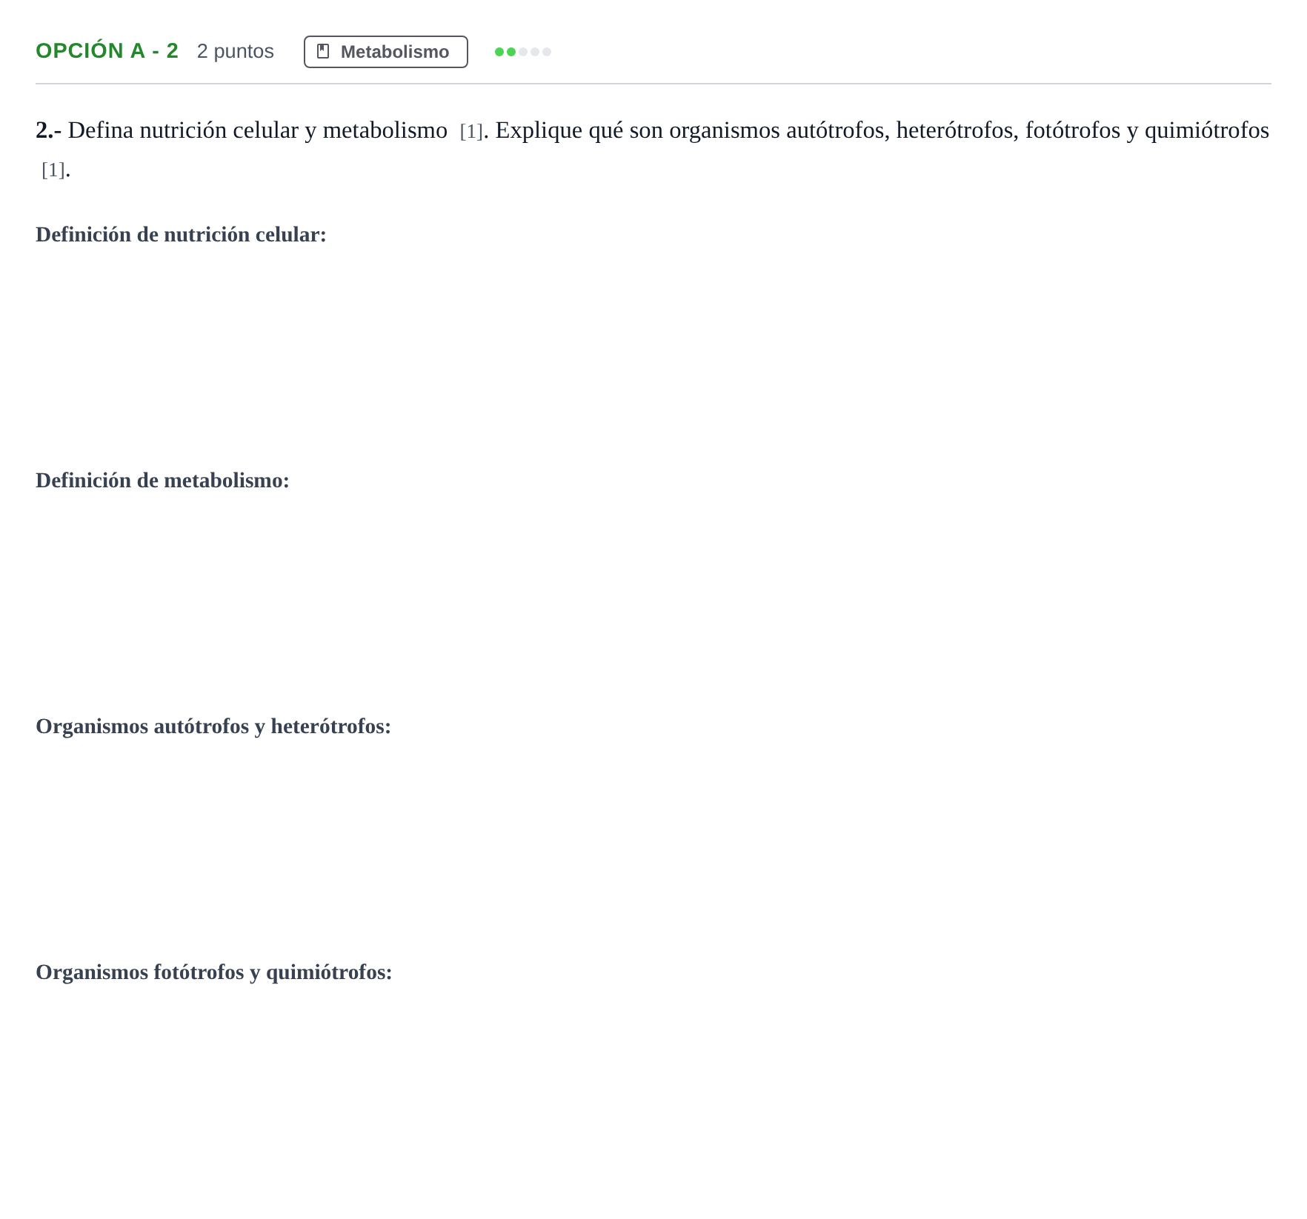Select 'Definición de nutrición celular:' heading
The width and height of the screenshot is (1307, 1219).
click(x=181, y=235)
